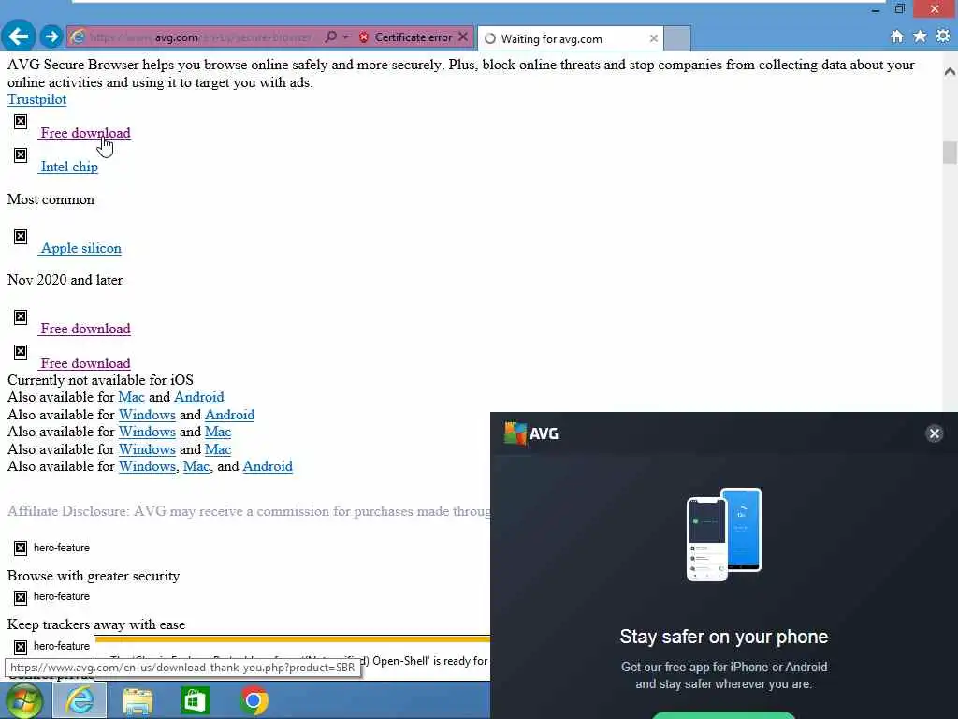Click the search magnifier in address bar

point(330,37)
